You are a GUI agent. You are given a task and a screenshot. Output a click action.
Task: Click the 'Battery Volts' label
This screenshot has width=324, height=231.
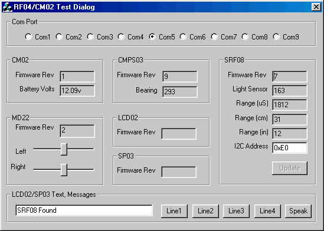pos(37,89)
